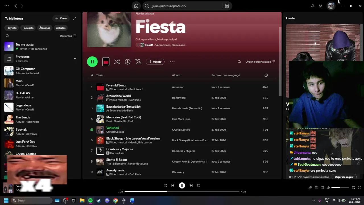The image size is (364, 205).
Task: Show hidden system tray icons
Action: (x=314, y=200)
